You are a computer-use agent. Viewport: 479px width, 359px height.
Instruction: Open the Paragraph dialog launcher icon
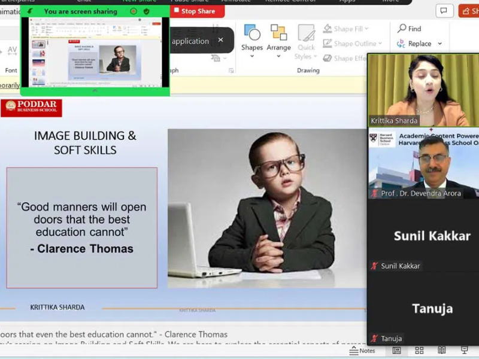(231, 71)
